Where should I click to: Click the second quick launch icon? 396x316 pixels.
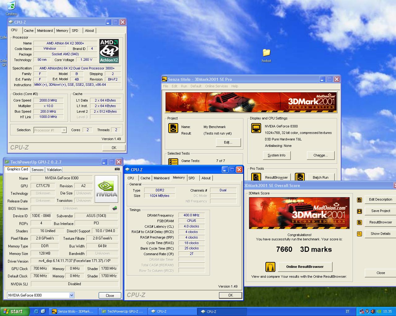pyautogui.click(x=43, y=311)
